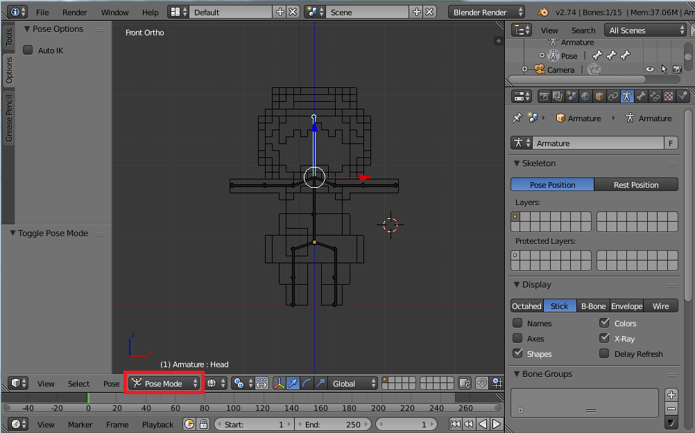Switch to the Object properties cube icon
This screenshot has width=695, height=433.
point(599,96)
